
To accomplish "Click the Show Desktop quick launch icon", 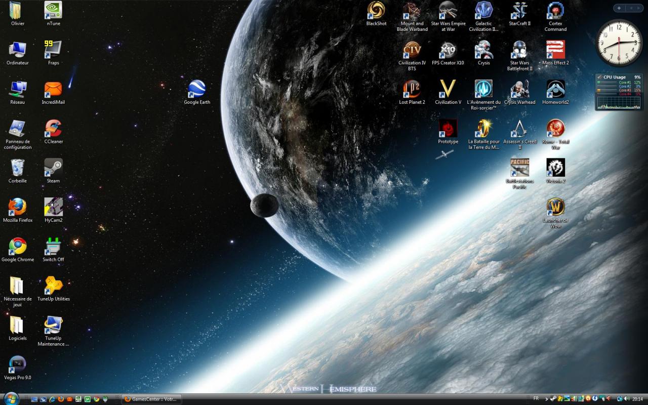I will [34, 399].
